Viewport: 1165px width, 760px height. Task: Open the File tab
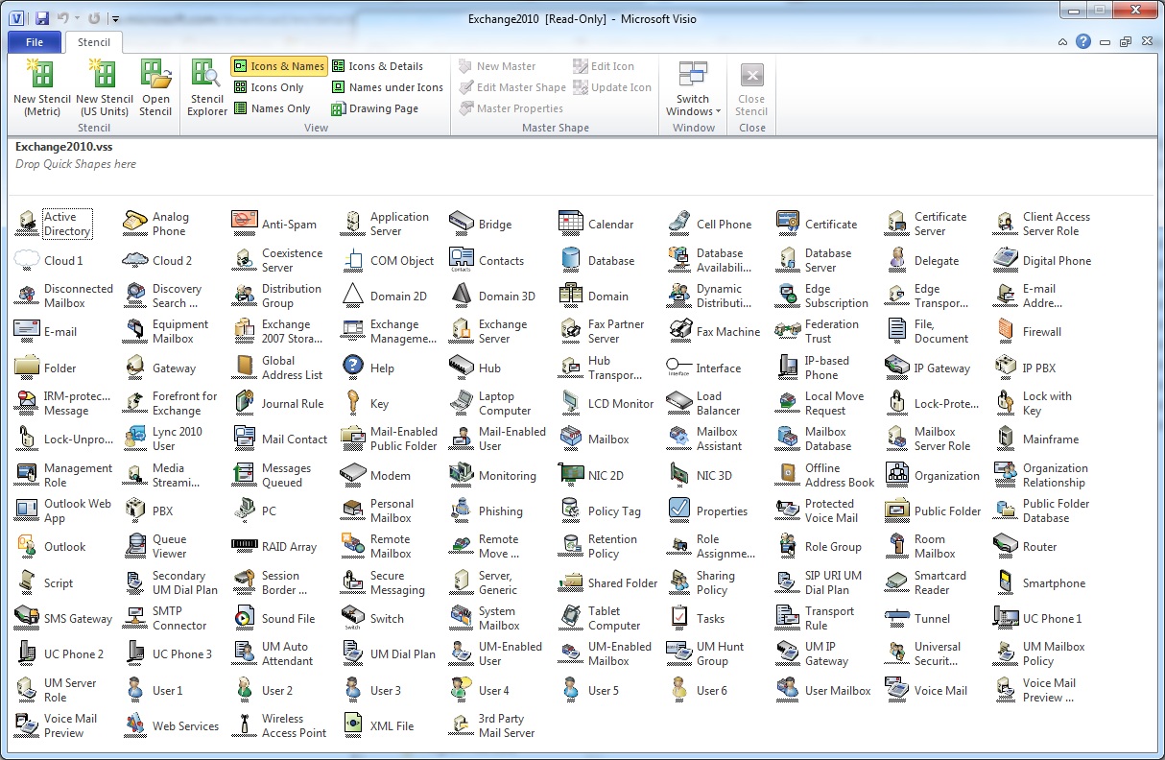coord(34,42)
